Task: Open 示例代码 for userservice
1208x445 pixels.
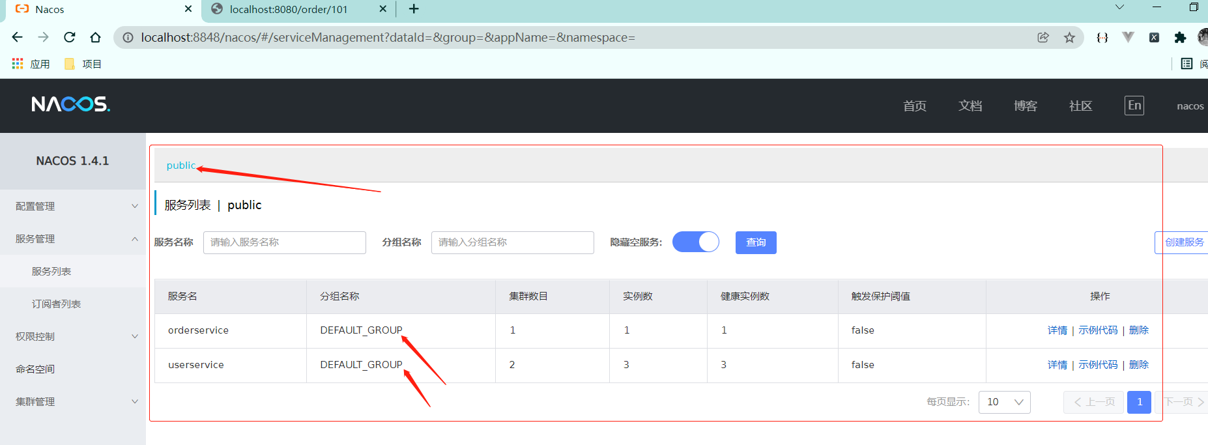Action: [1098, 365]
